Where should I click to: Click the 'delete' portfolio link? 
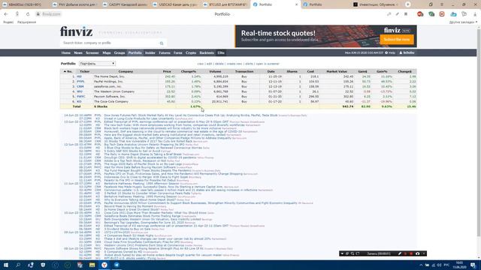point(219,64)
